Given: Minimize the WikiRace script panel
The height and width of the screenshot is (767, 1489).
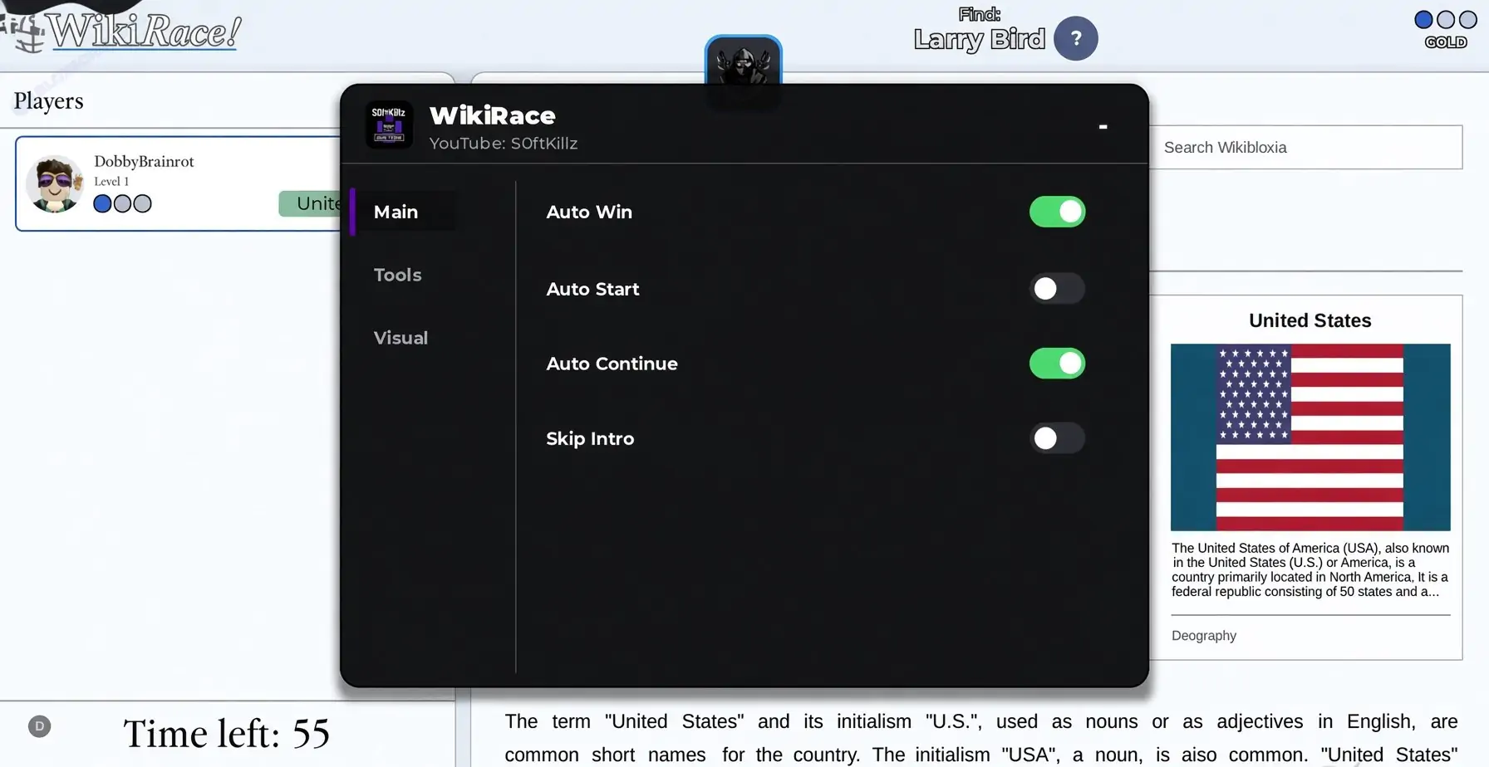Looking at the screenshot, I should pos(1103,127).
